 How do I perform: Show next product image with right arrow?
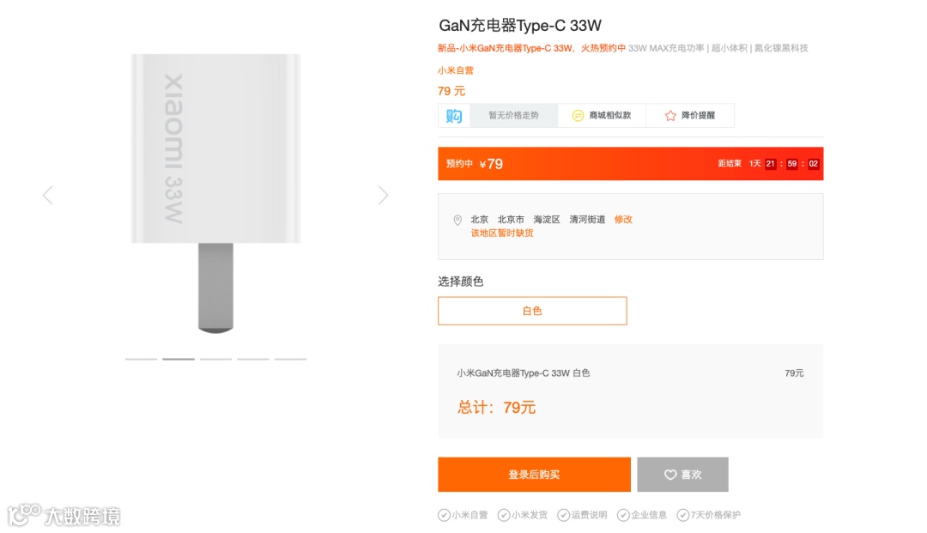(383, 195)
